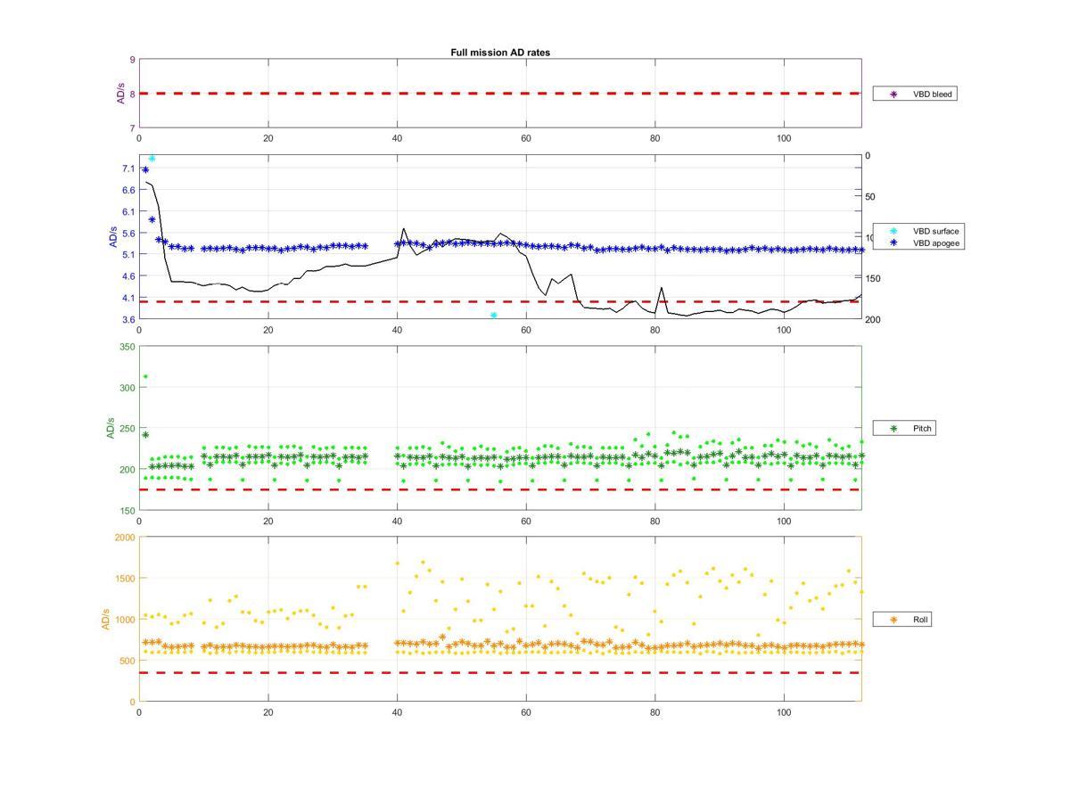Click the cyan VBD surface marker near dive 55

(493, 316)
